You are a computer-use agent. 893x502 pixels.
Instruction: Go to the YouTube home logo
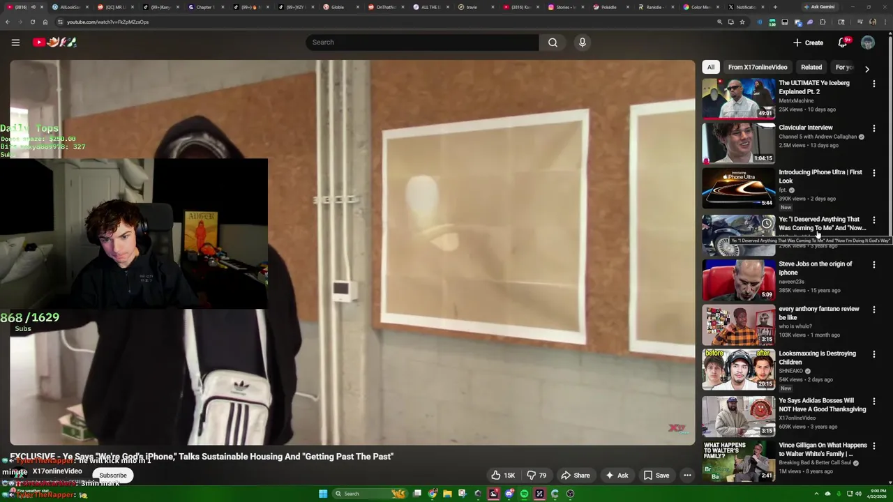[x=54, y=43]
